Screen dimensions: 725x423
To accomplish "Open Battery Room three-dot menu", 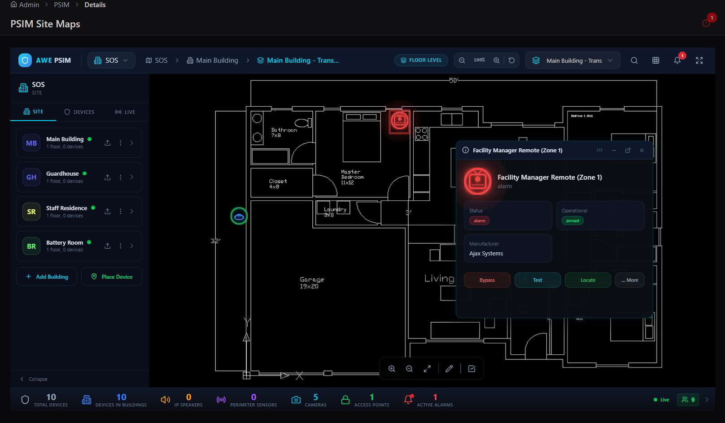I will [x=120, y=246].
